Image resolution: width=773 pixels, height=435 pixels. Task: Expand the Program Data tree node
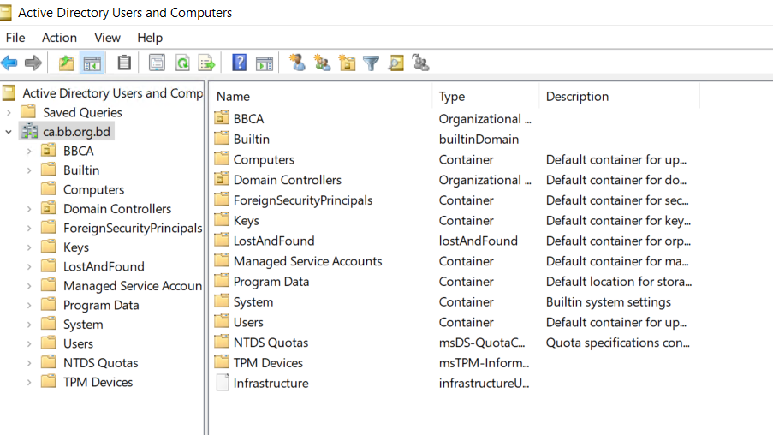(28, 305)
